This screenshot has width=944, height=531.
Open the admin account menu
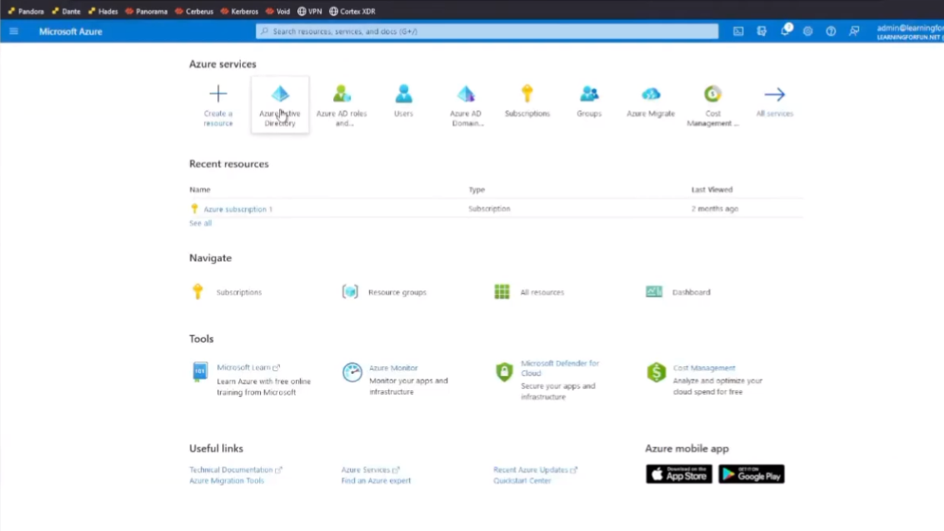pos(910,32)
